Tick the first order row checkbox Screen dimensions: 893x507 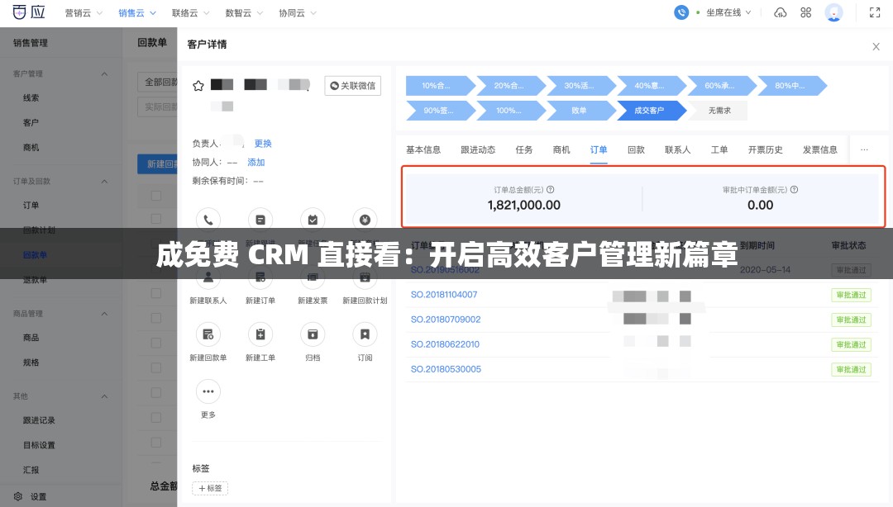[155, 219]
